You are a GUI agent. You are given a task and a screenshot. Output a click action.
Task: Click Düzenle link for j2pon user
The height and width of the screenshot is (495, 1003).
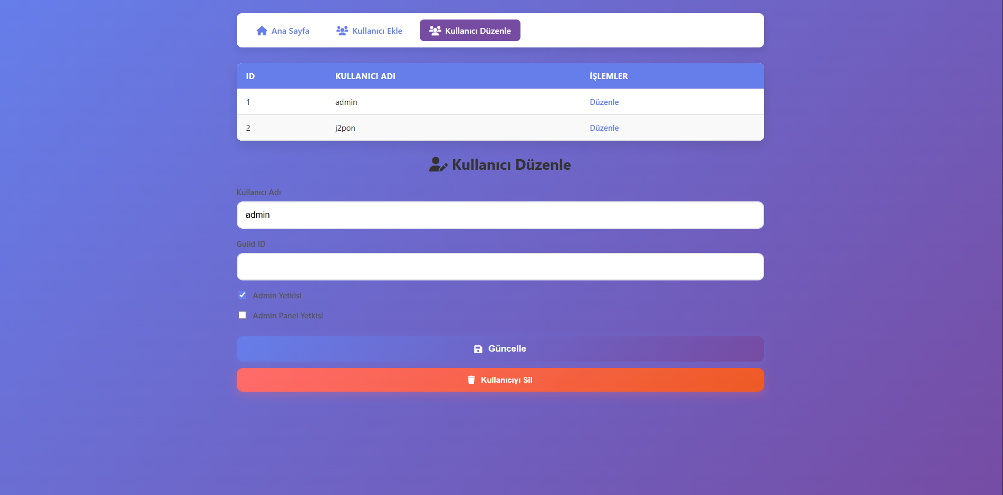[x=604, y=128]
